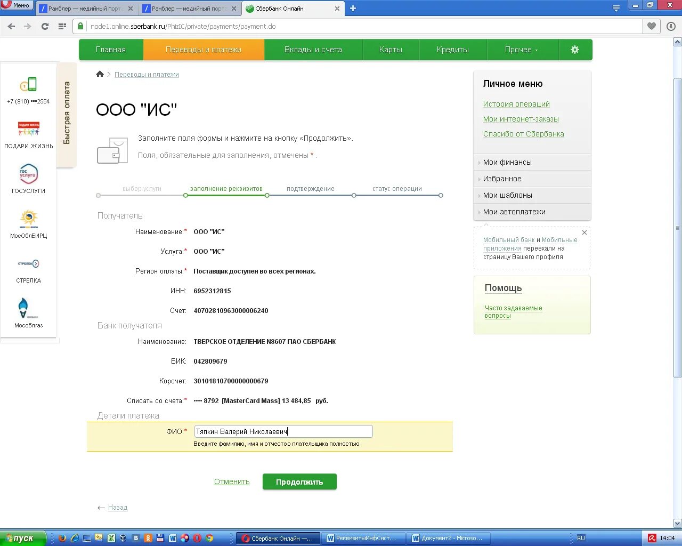Launch Chrome from the quick launch bar
Viewport: 682px width, 546px height.
[209, 538]
